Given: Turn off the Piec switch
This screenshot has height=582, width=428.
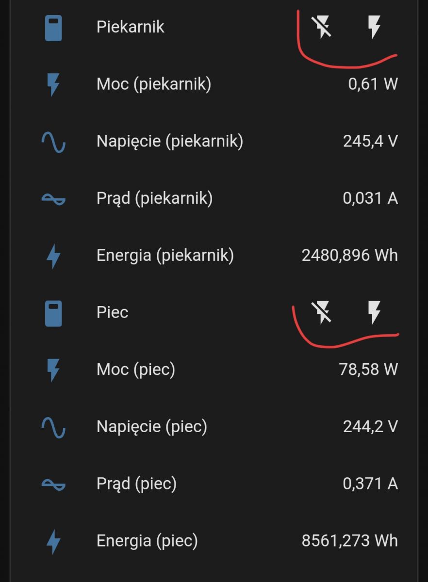Looking at the screenshot, I should click(322, 312).
